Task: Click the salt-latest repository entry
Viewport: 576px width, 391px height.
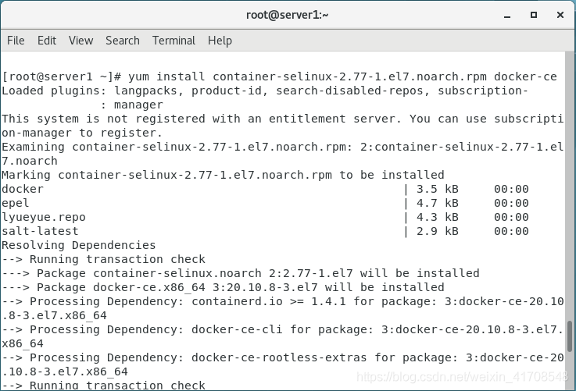Action: click(265, 231)
